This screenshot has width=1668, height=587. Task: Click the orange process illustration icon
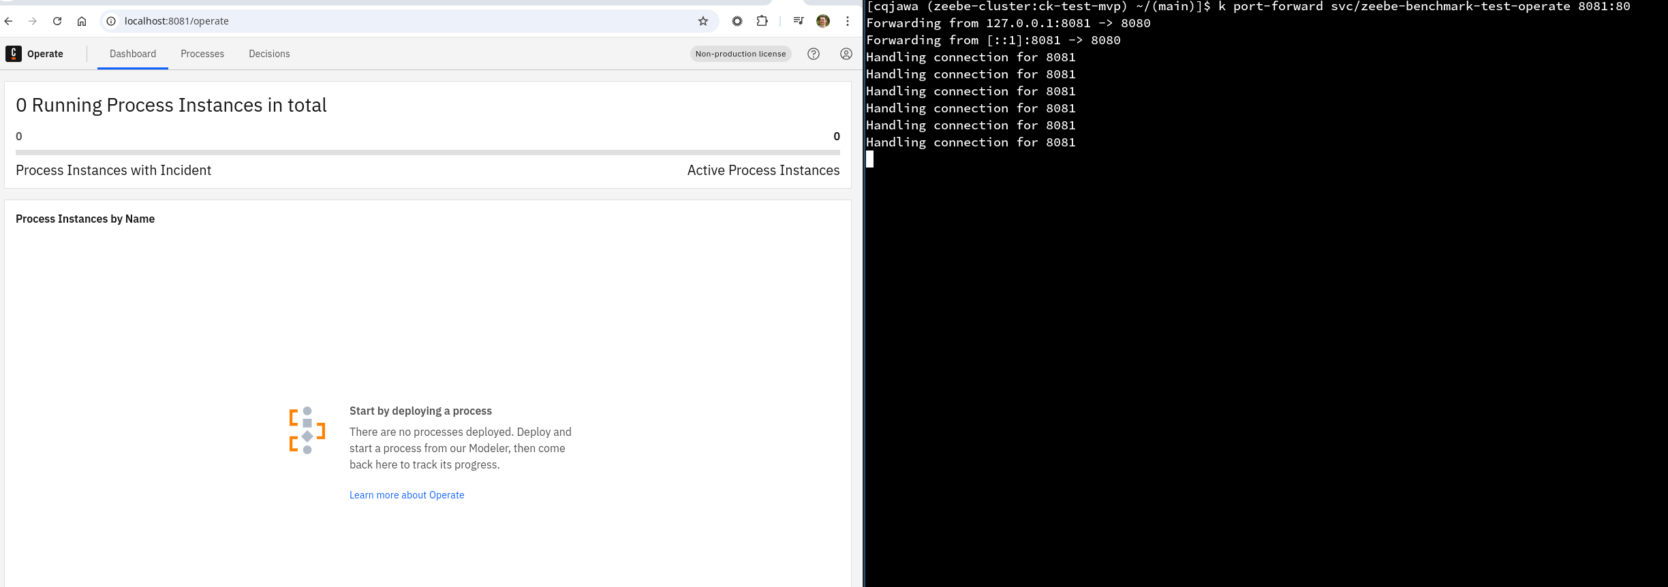tap(307, 430)
